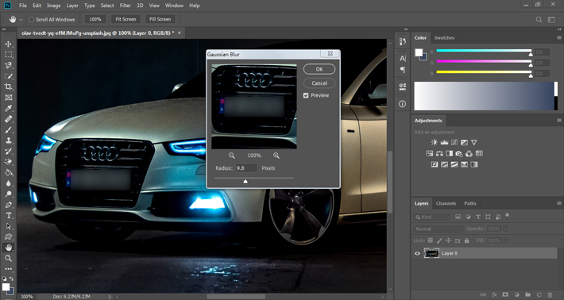Click search icon in options bar
564x300 pixels.
539,19
